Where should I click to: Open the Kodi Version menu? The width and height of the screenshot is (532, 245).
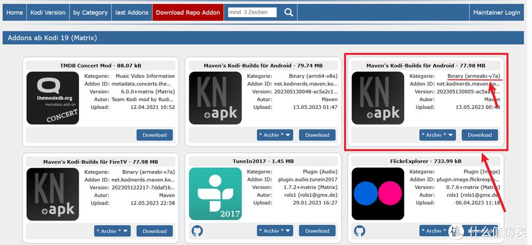pyautogui.click(x=48, y=12)
